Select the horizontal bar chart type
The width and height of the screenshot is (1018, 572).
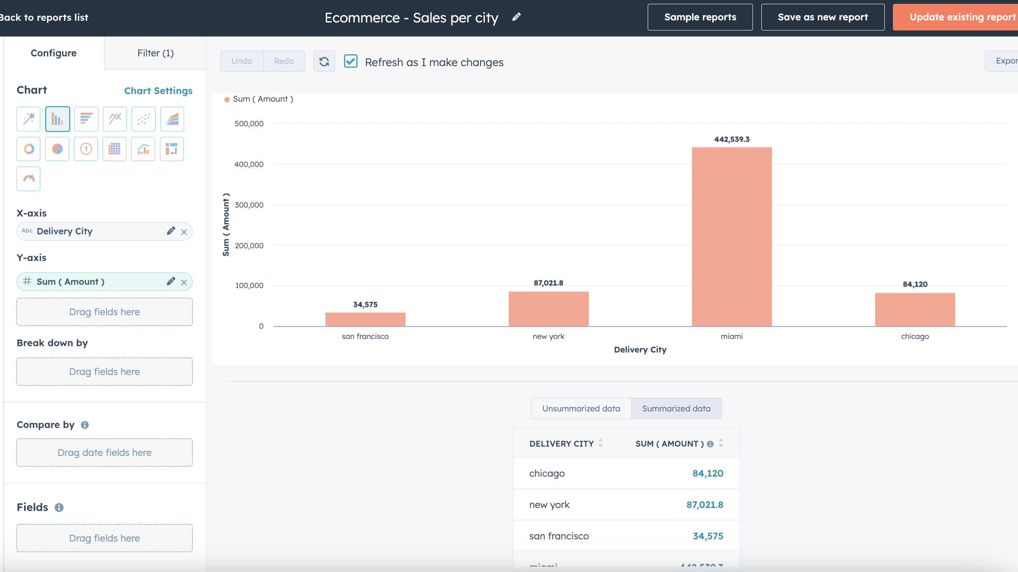pos(86,119)
